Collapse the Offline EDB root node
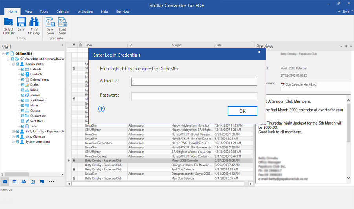Viewport: 354px width, 209px height. click(4, 53)
